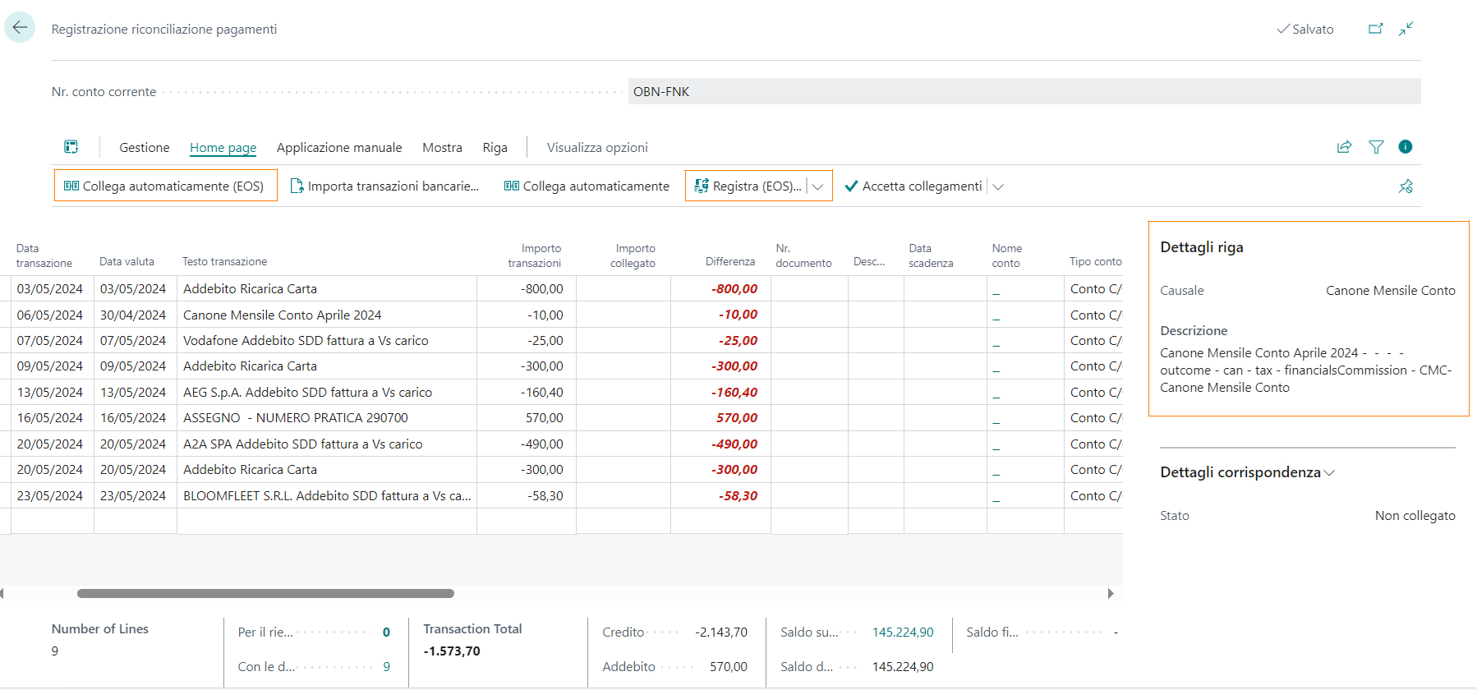Click Collega automaticamente (EOS) button
The image size is (1477, 690).
coord(165,186)
